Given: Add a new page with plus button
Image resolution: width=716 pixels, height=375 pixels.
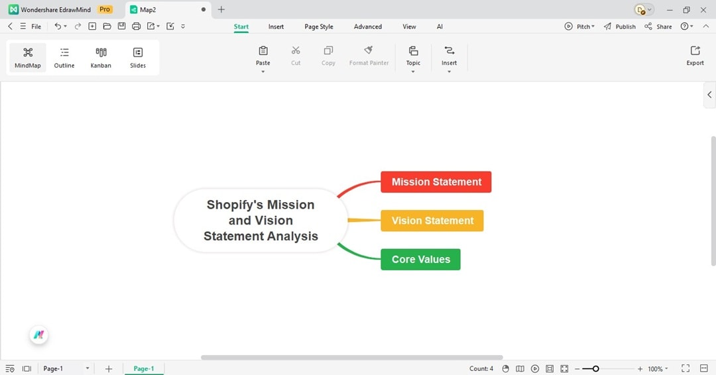Looking at the screenshot, I should pos(109,368).
